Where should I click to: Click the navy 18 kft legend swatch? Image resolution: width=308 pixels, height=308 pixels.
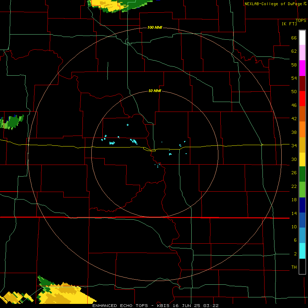click(x=302, y=205)
